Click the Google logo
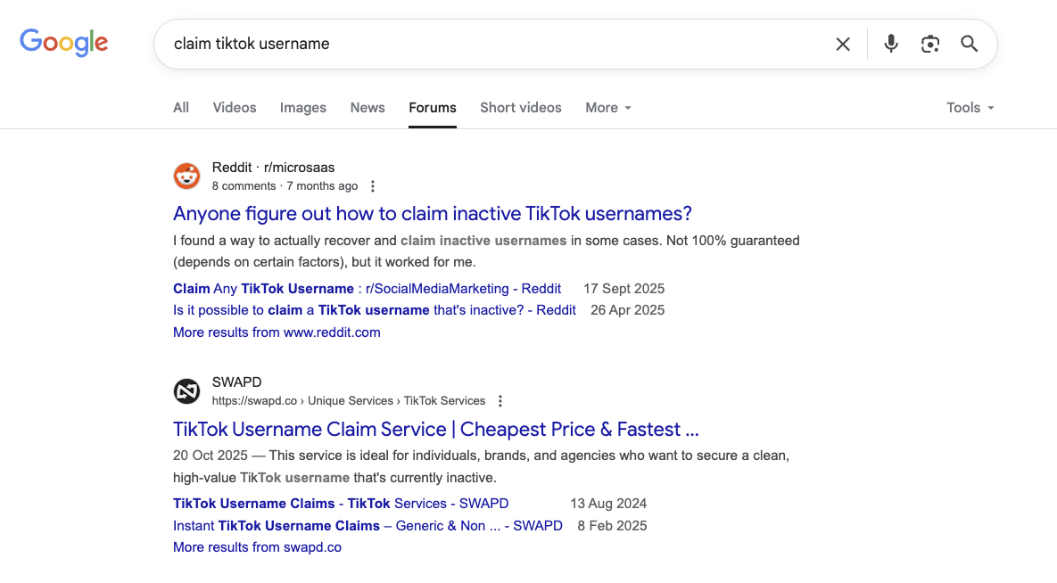Image resolution: width=1057 pixels, height=583 pixels. point(64,42)
